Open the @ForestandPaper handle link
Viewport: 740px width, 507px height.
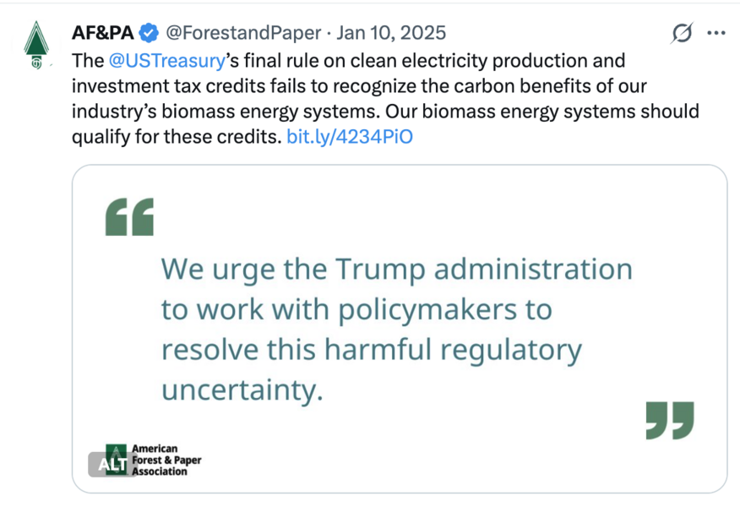242,33
